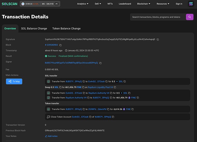Copy the signer address
197x142 pixels.
pos(100,63)
